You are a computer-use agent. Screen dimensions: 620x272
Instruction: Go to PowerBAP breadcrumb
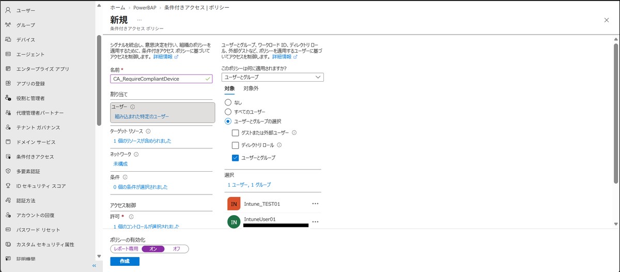pos(145,8)
